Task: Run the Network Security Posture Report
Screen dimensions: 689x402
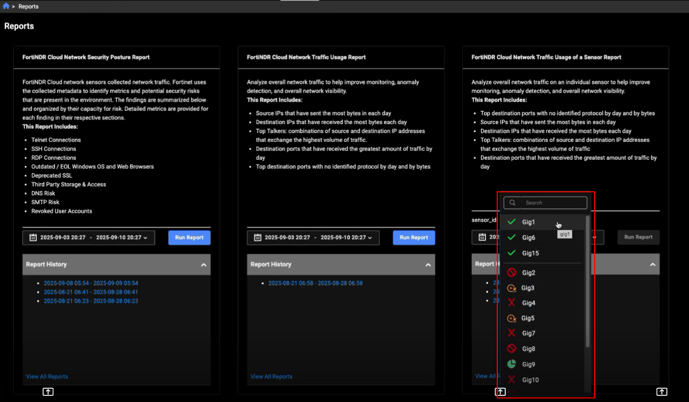Action: [189, 237]
